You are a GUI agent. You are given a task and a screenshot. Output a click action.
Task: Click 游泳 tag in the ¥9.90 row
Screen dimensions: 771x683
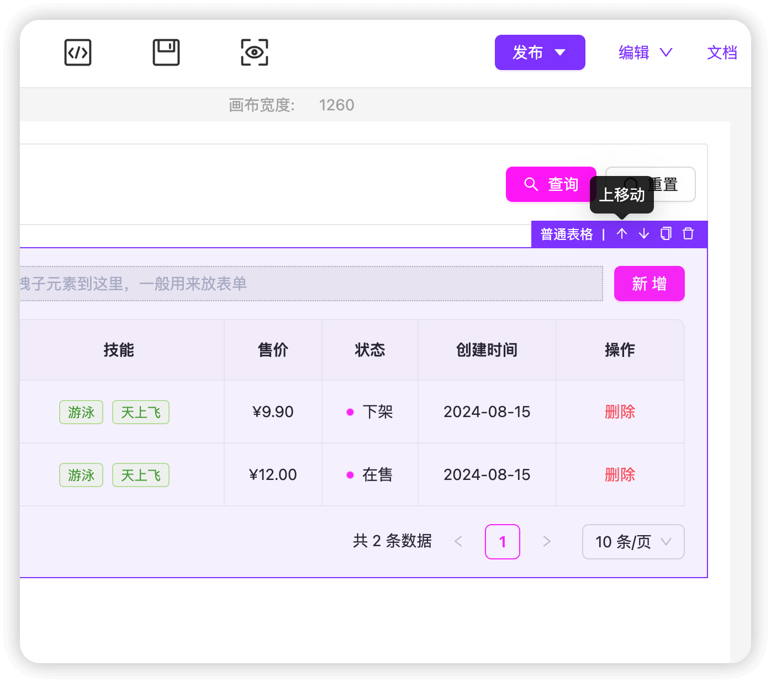(x=81, y=412)
